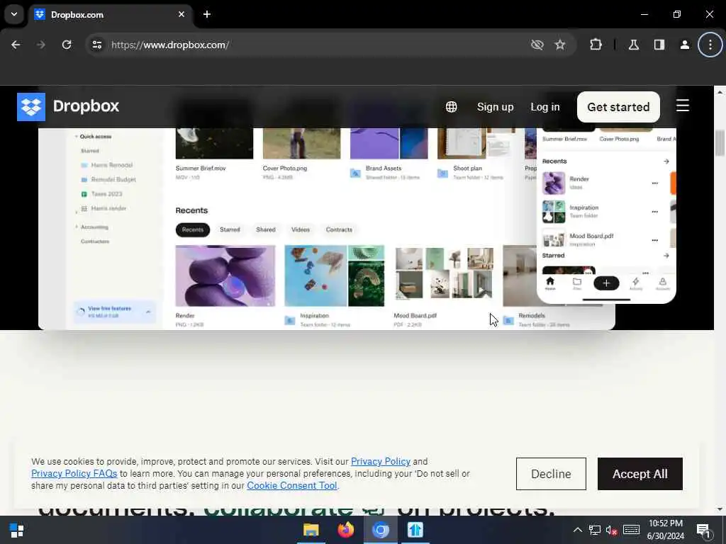Screen dimensions: 726x544
Task: Click the Get started button
Action: (618, 107)
